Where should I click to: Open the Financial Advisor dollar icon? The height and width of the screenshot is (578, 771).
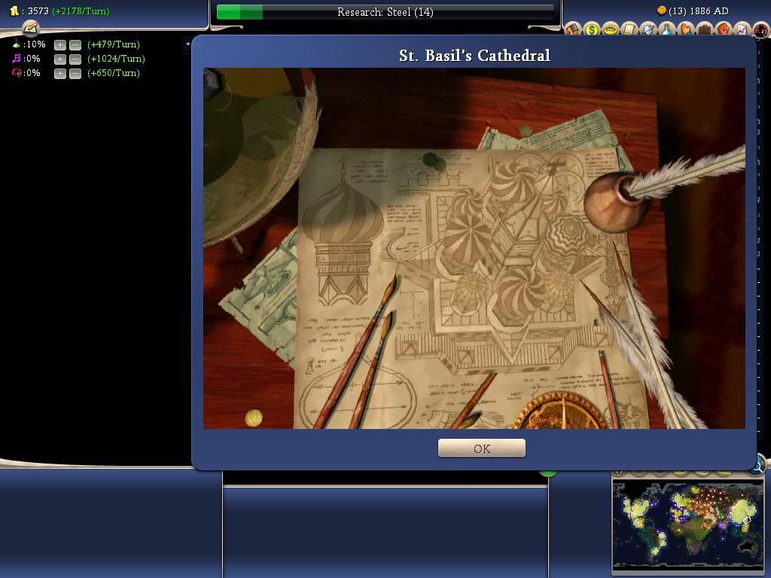(592, 29)
